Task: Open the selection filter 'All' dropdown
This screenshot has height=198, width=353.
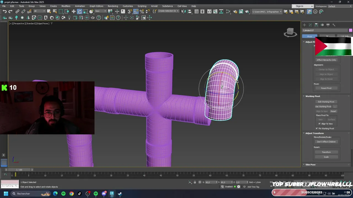Action: [39, 11]
